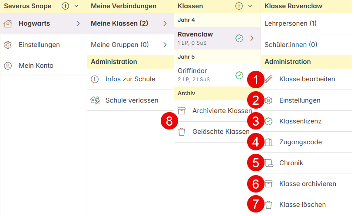Image resolution: width=354 pixels, height=216 pixels.
Task: Click the plus icon in Klassen header
Action: [239, 6]
